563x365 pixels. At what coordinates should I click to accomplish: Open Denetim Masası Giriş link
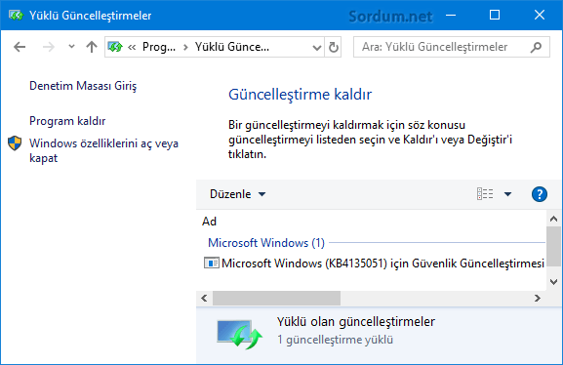point(83,86)
